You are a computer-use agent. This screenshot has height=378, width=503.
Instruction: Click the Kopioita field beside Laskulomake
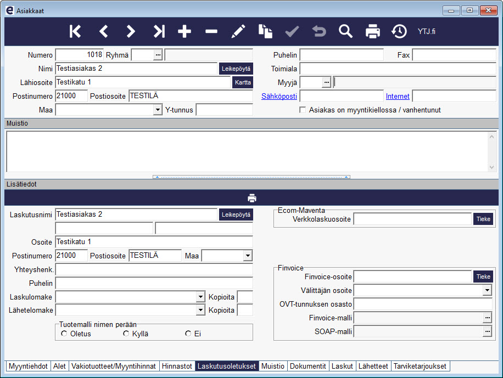point(245,297)
